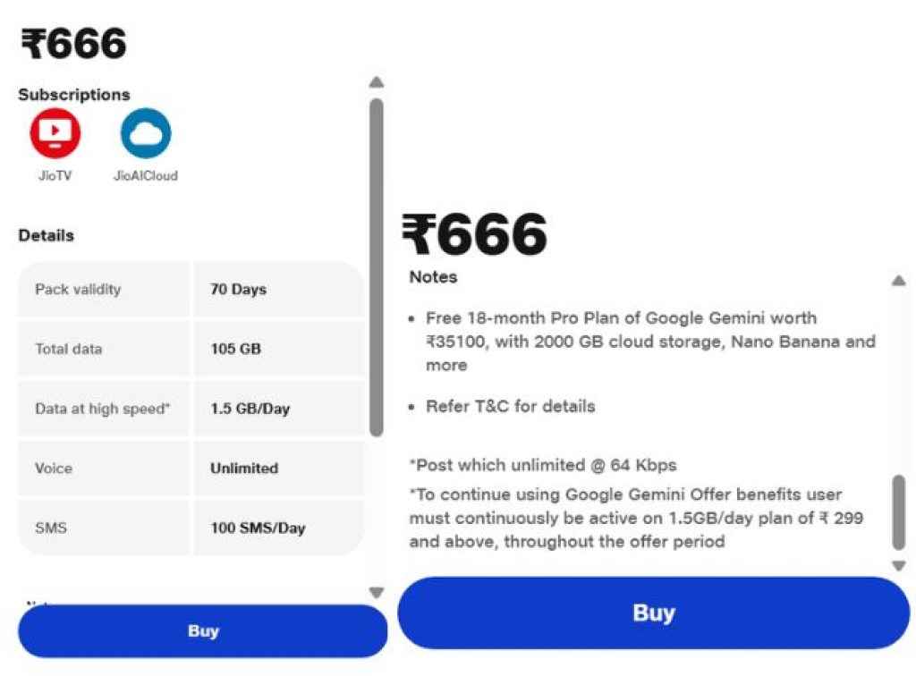916x676 pixels.
Task: Select the ₹666 heading above Notes
Action: 474,232
